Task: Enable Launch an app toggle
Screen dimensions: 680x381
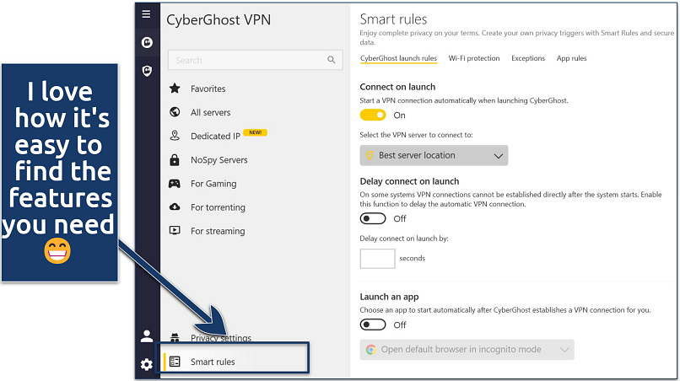Action: click(x=373, y=325)
